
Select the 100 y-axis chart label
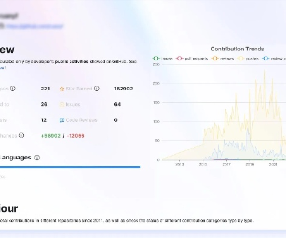click(156, 122)
